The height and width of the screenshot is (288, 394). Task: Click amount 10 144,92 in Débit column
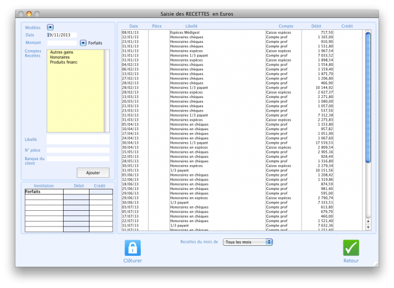click(x=324, y=87)
